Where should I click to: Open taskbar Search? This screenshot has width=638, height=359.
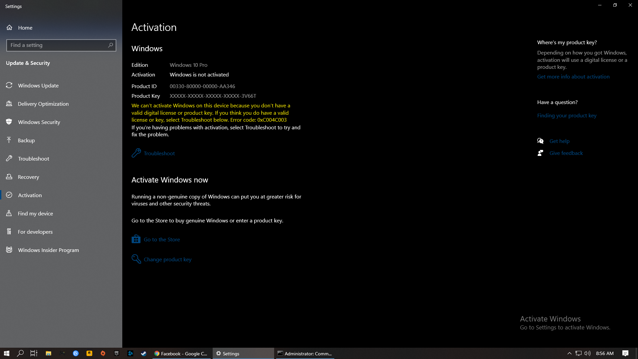click(x=20, y=353)
